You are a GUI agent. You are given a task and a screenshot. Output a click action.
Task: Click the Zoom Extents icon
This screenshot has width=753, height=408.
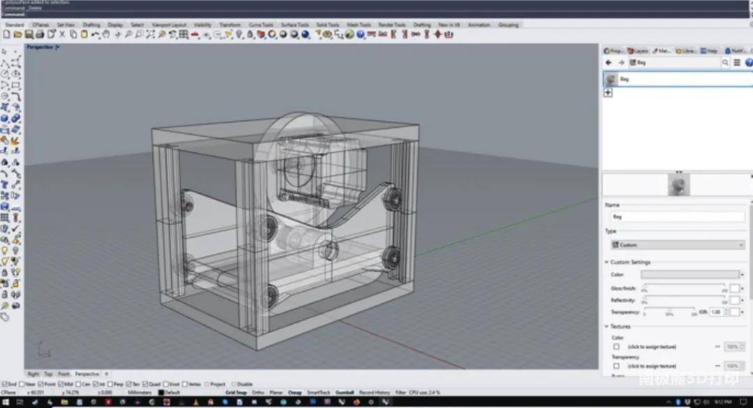(151, 35)
